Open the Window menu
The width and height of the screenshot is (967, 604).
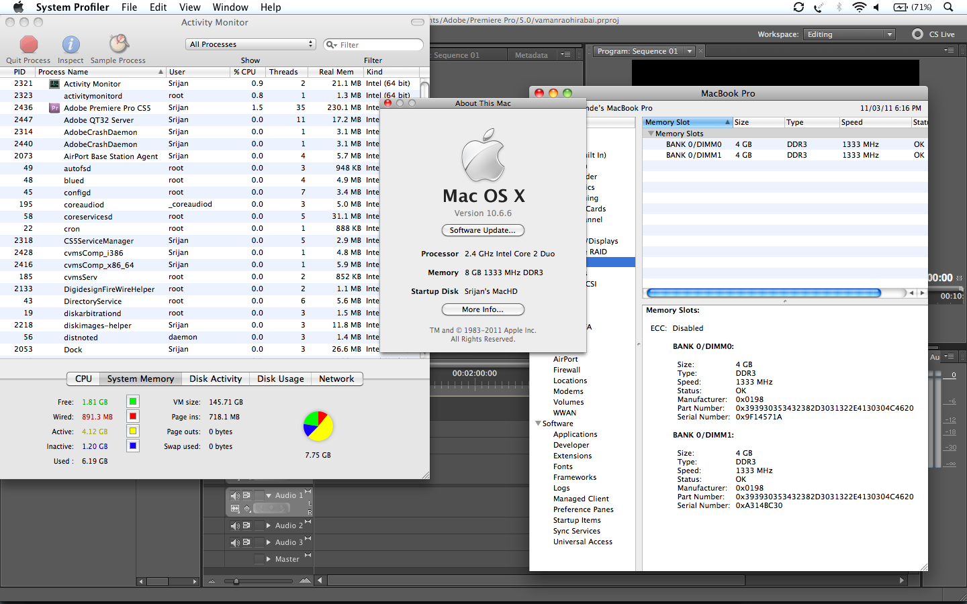[x=230, y=7]
